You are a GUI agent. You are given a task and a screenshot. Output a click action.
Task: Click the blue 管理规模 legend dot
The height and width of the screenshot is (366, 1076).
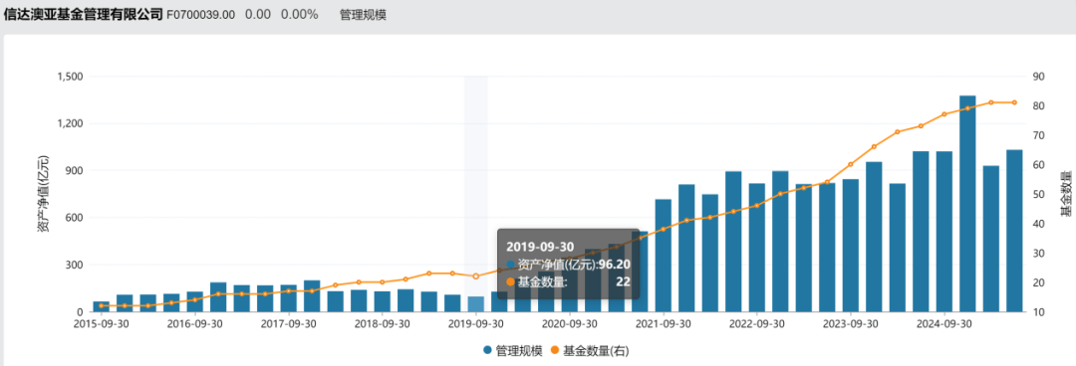coord(487,351)
